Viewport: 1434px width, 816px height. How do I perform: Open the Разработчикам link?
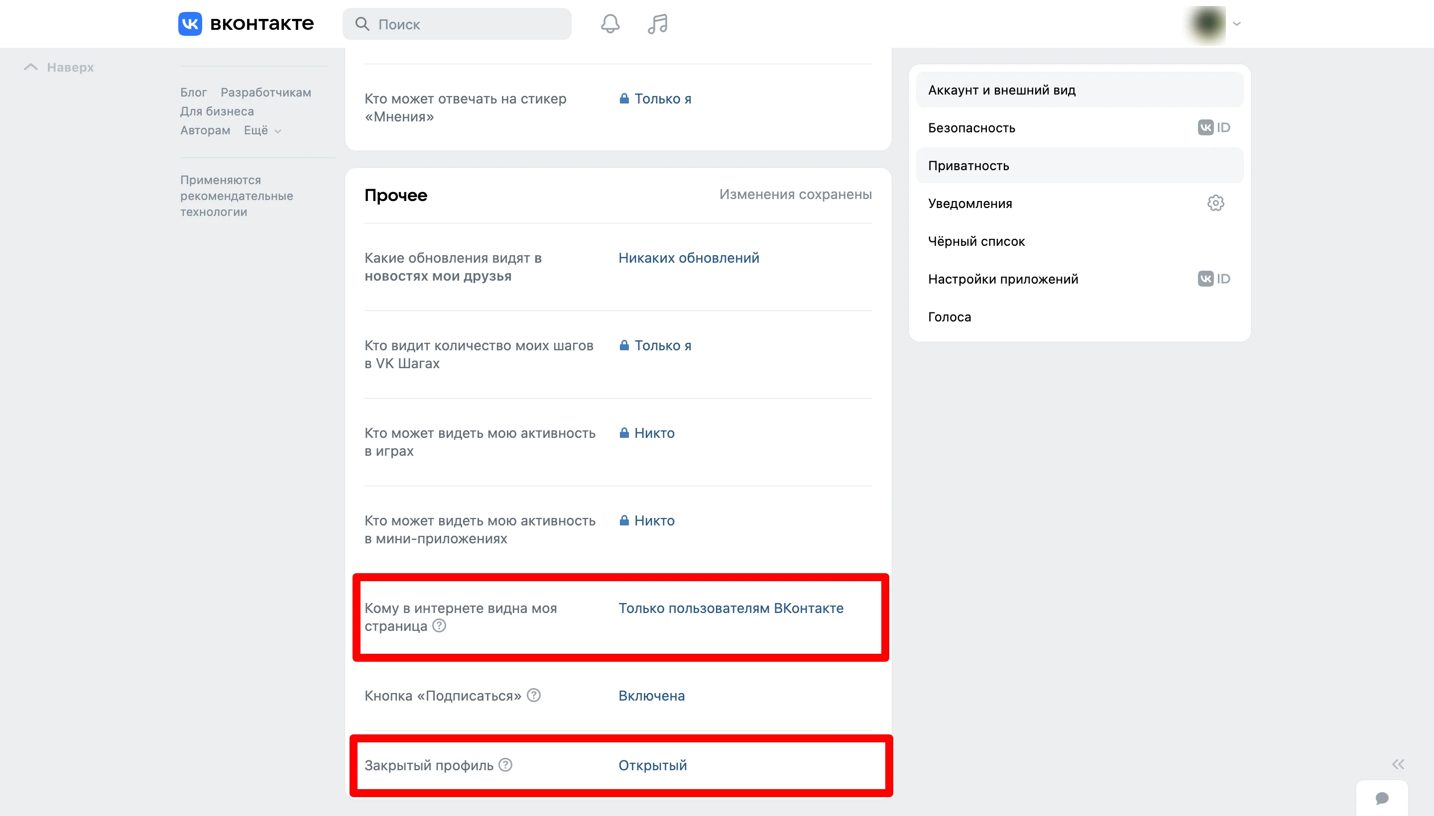265,93
